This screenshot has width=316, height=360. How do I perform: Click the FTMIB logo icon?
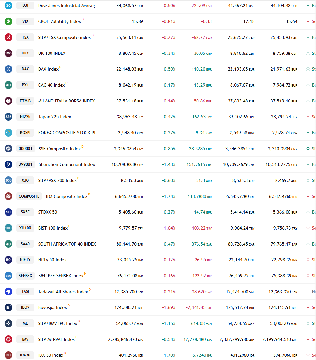8,101
